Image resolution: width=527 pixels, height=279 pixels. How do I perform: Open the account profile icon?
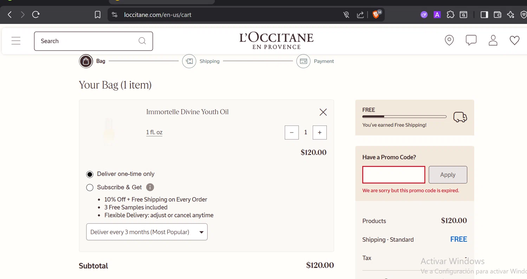click(x=493, y=40)
